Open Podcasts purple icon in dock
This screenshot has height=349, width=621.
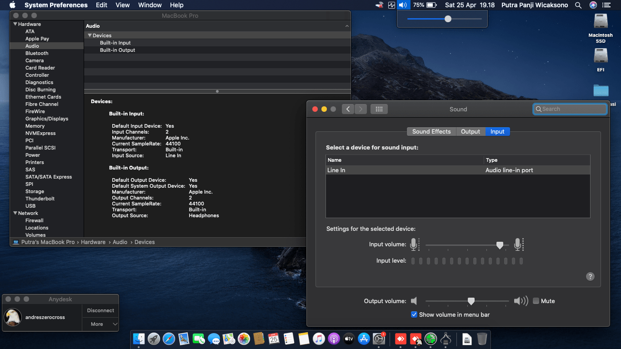pos(334,339)
